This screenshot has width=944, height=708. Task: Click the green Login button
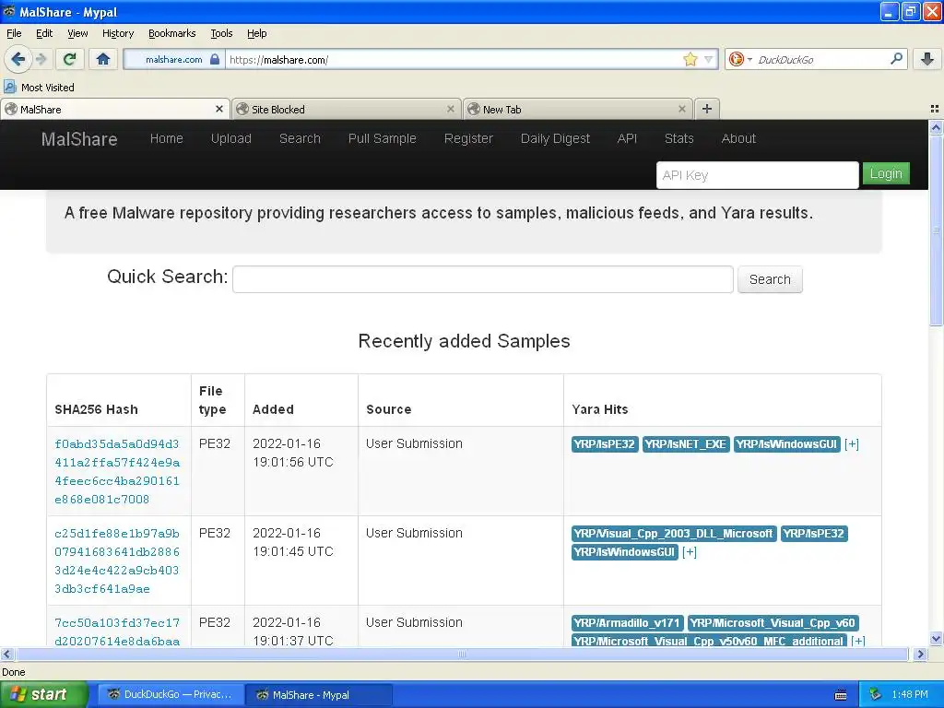[x=886, y=173]
